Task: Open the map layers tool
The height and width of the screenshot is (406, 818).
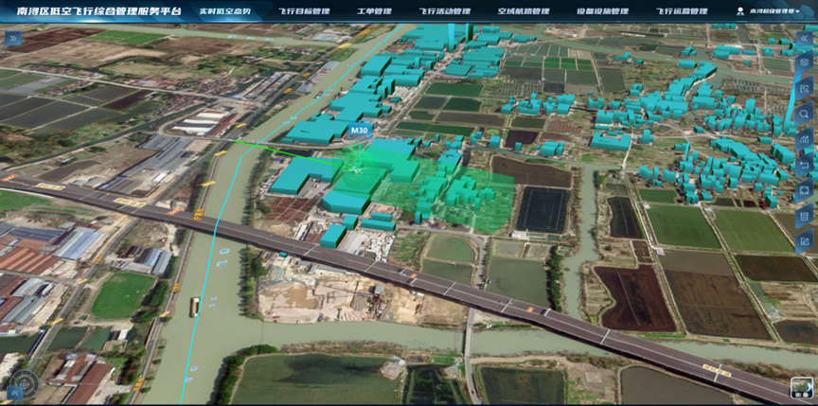Action: (805, 63)
